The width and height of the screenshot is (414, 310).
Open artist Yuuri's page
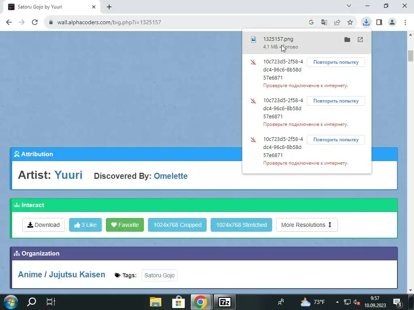[x=68, y=175]
